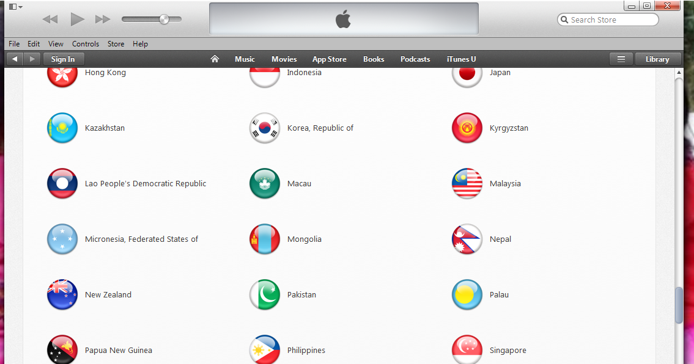The width and height of the screenshot is (694, 364).
Task: Choose Lao People's Democratic Republic link
Action: point(146,184)
